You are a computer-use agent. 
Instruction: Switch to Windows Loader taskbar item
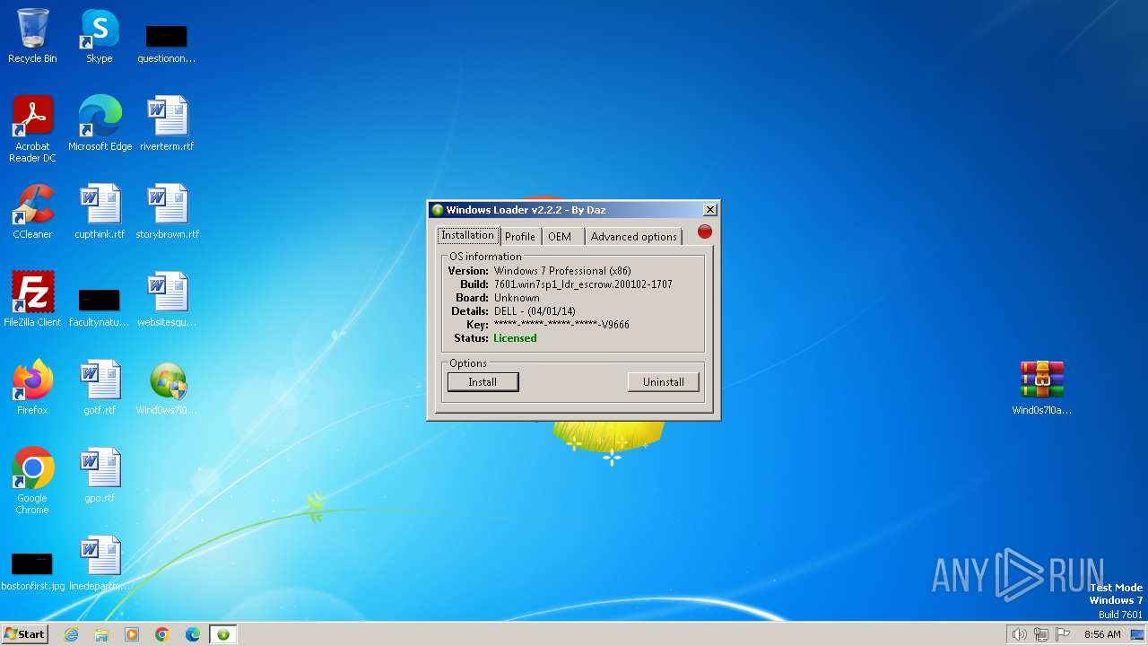pos(223,634)
